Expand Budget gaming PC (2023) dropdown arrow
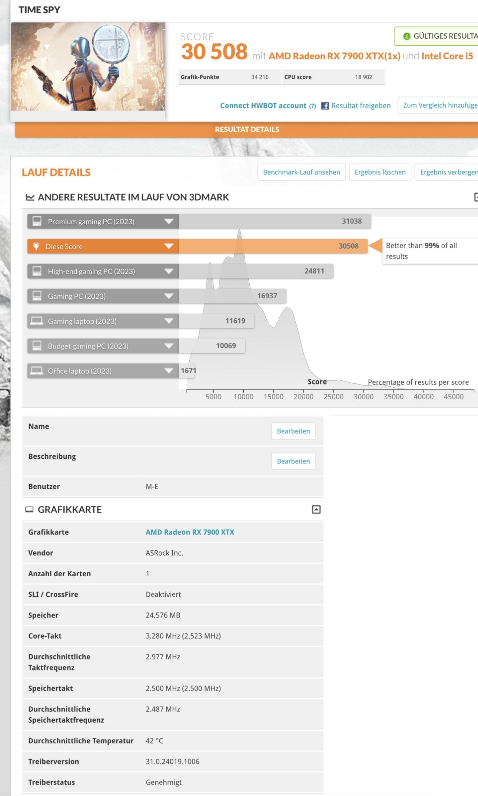This screenshot has height=796, width=478. click(169, 346)
